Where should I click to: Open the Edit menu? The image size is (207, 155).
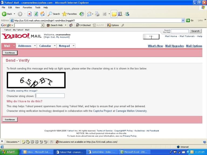click(10, 8)
